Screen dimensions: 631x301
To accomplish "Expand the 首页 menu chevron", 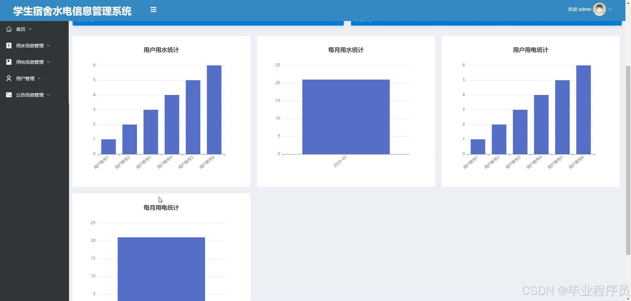I will tap(30, 29).
